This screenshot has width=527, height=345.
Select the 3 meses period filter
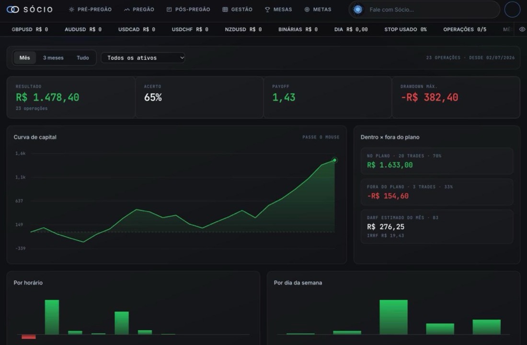53,58
